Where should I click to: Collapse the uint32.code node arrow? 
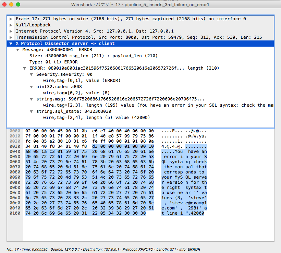pyautogui.click(x=32, y=87)
